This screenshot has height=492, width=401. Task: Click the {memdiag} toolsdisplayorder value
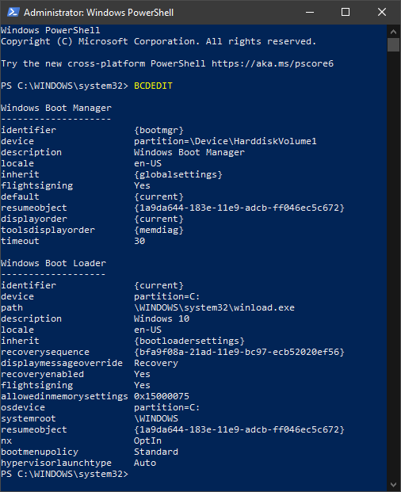pos(158,230)
